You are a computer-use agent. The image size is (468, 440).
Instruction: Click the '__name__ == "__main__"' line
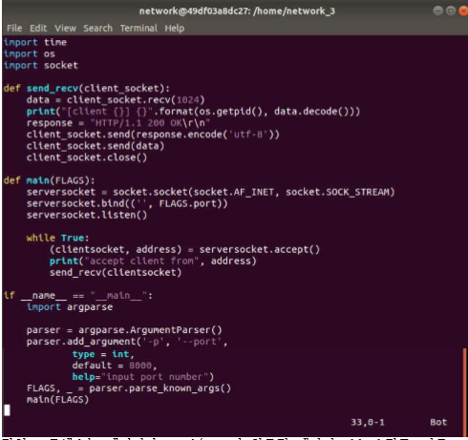[x=78, y=296]
